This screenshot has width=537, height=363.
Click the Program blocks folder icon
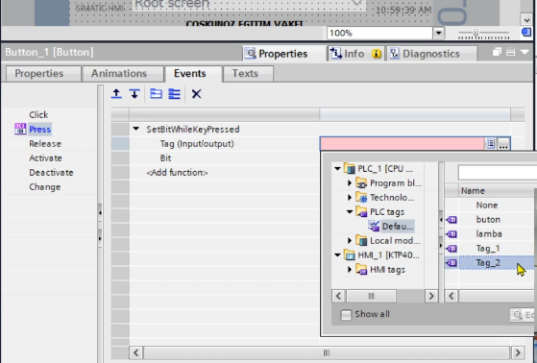click(361, 183)
